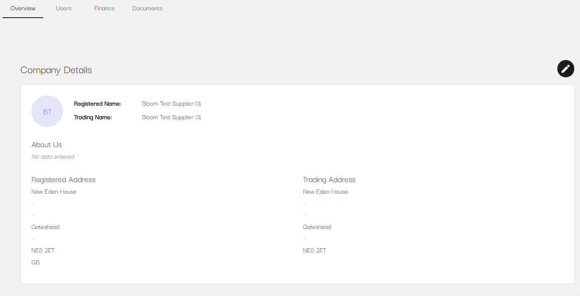
Task: Click the Trading Name value Bloom Test Supplier 01
Action: pyautogui.click(x=171, y=118)
